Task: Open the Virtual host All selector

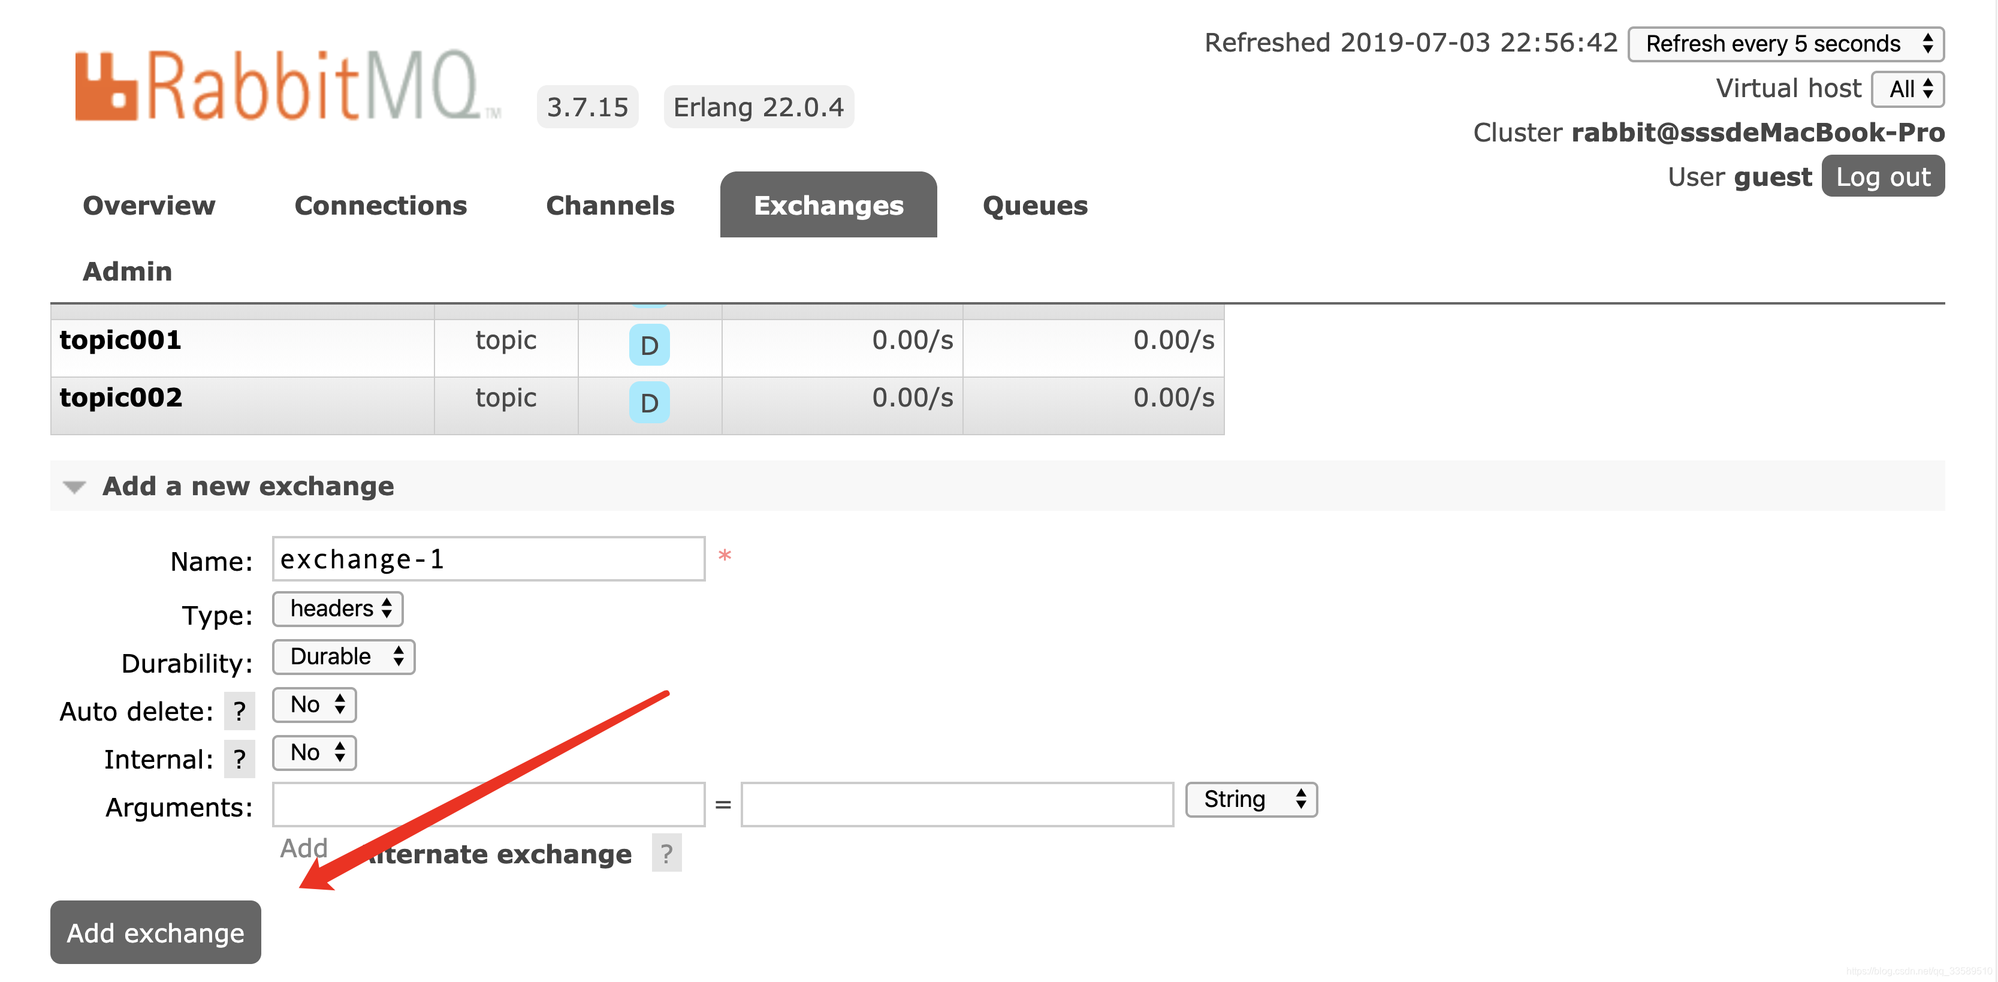Action: point(1908,89)
